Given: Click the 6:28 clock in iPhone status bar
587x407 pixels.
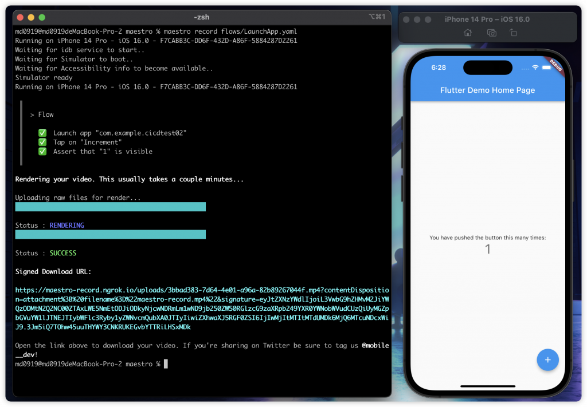Looking at the screenshot, I should (x=439, y=68).
